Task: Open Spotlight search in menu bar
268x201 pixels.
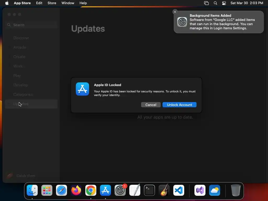Action: (x=215, y=3)
